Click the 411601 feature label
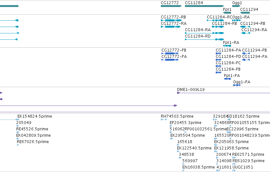The image size is (270, 172). (224, 167)
